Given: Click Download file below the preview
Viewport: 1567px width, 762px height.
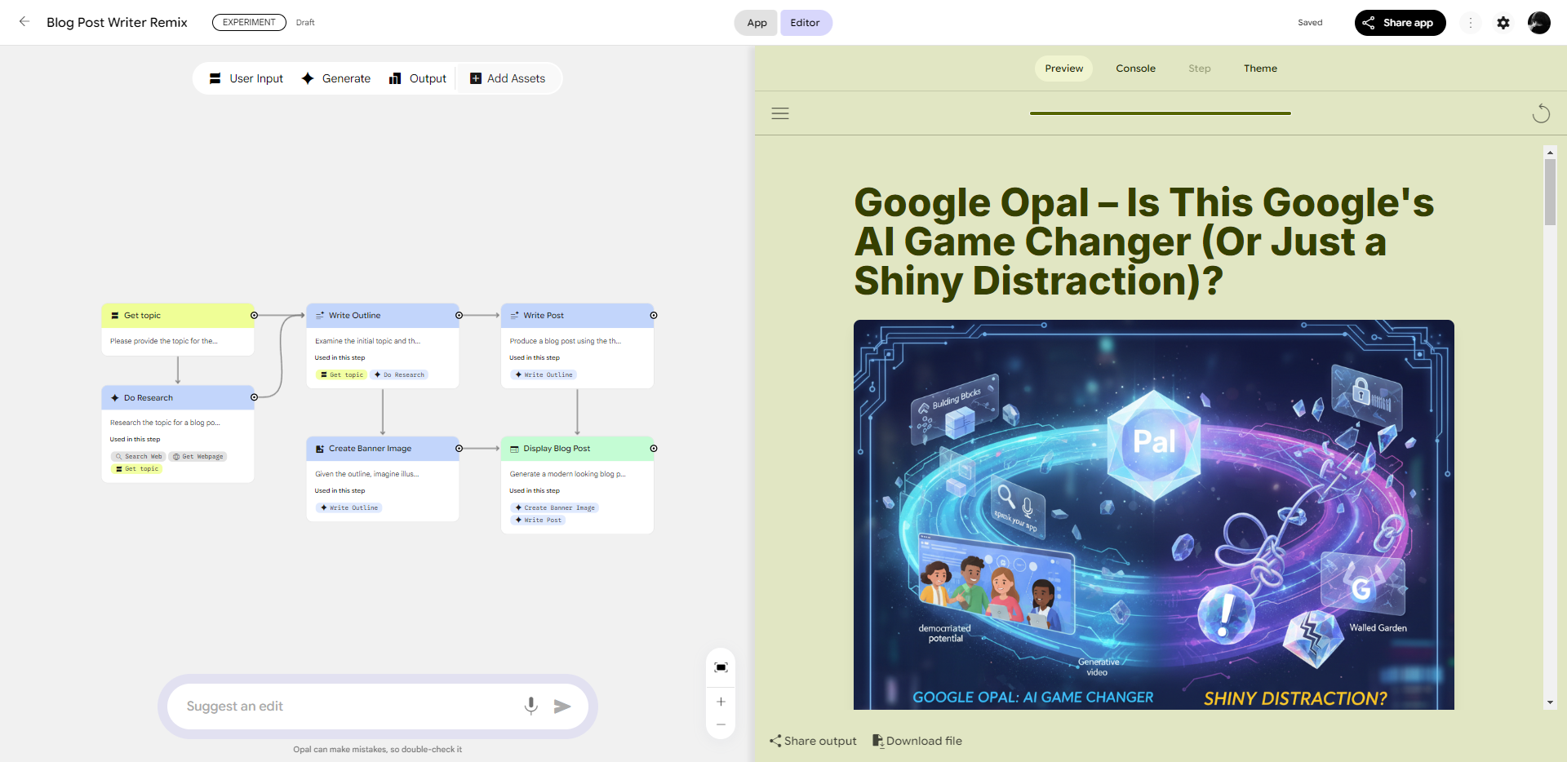Looking at the screenshot, I should tap(917, 741).
